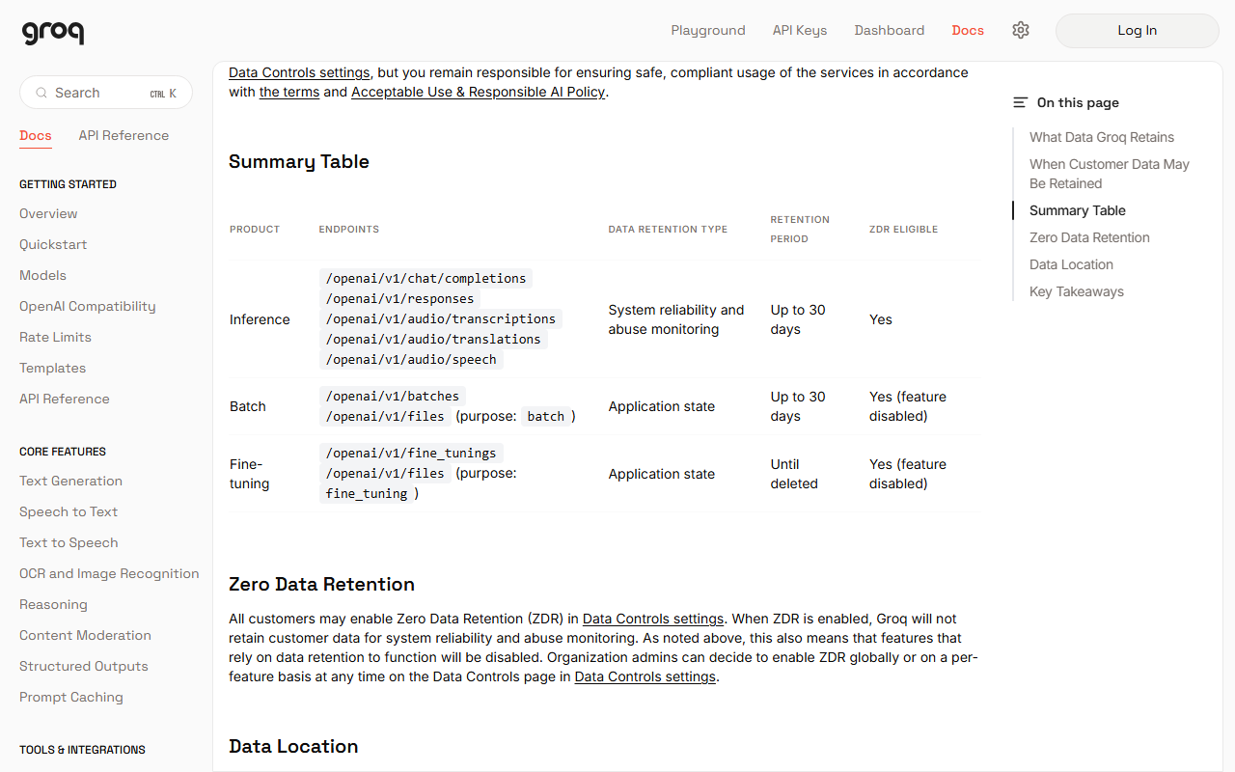Viewport: 1235px width, 772px height.
Task: Open Text Generation docs
Action: pyautogui.click(x=70, y=481)
